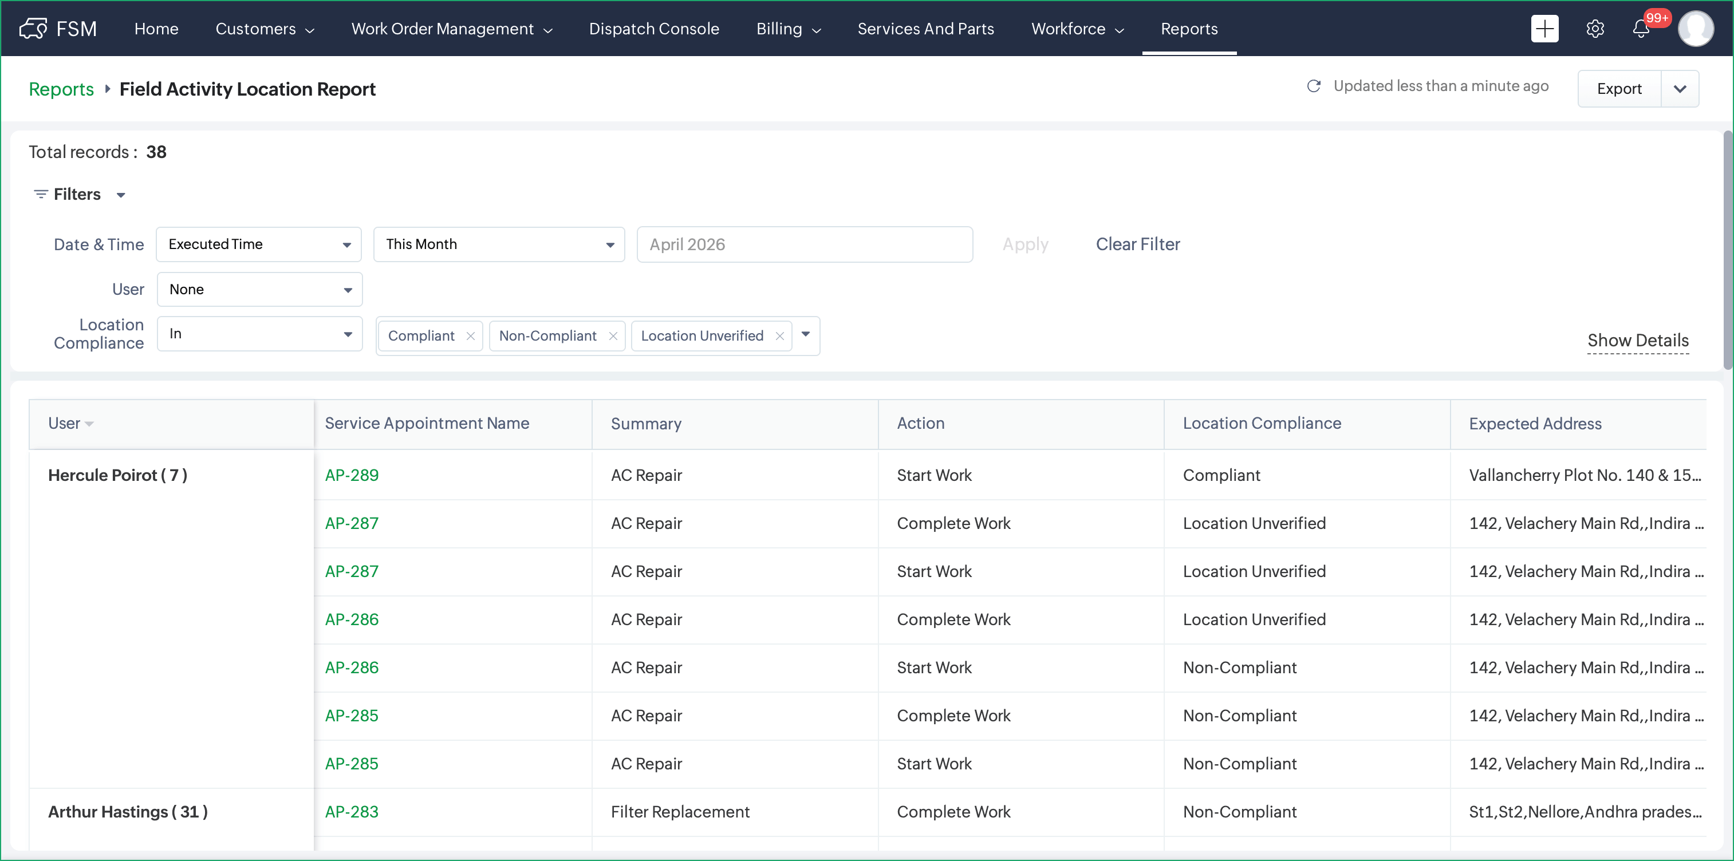Remove the Compliant filter tag
Screen dimensions: 1734x861
coord(471,336)
